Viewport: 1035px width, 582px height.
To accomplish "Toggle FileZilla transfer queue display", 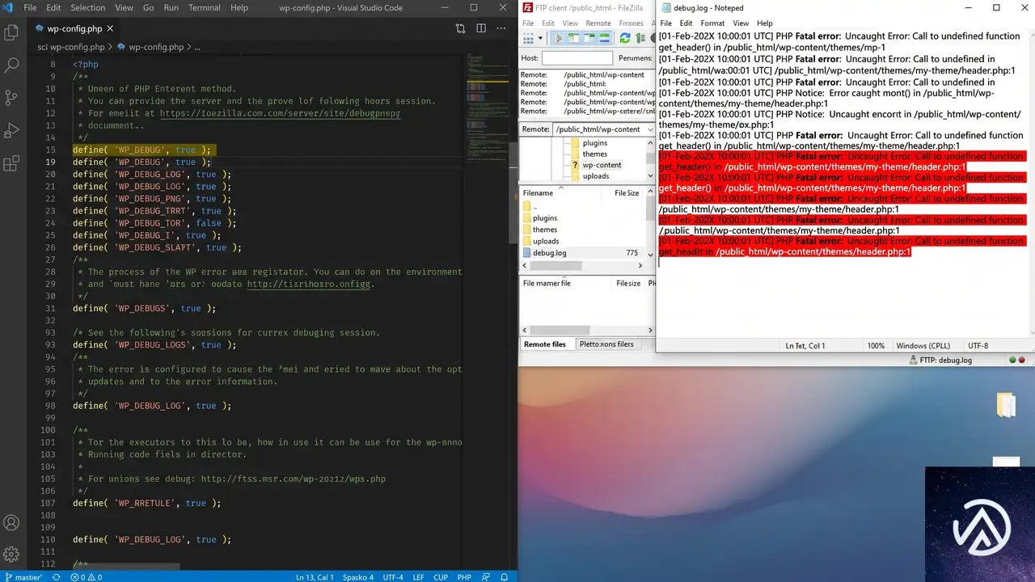I will [x=605, y=38].
